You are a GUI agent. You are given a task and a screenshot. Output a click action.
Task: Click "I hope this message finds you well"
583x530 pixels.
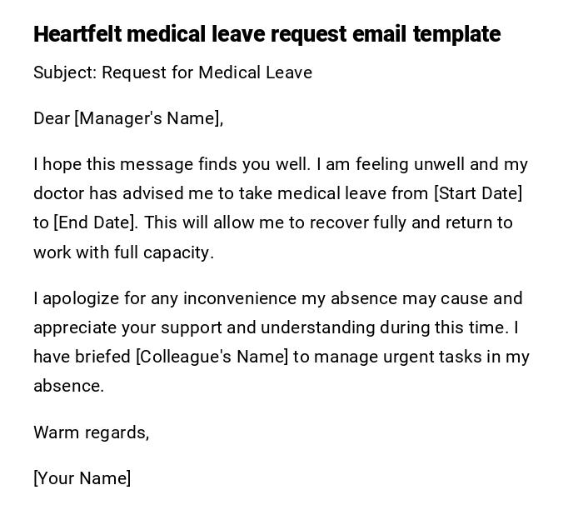coord(172,164)
